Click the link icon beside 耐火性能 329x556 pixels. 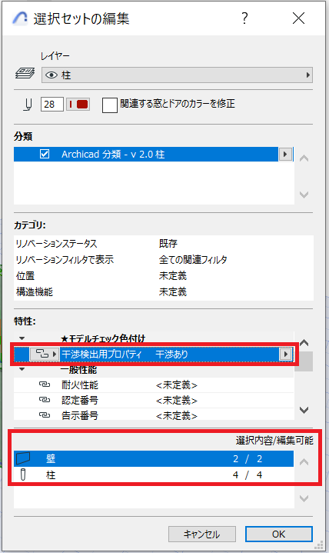(44, 385)
